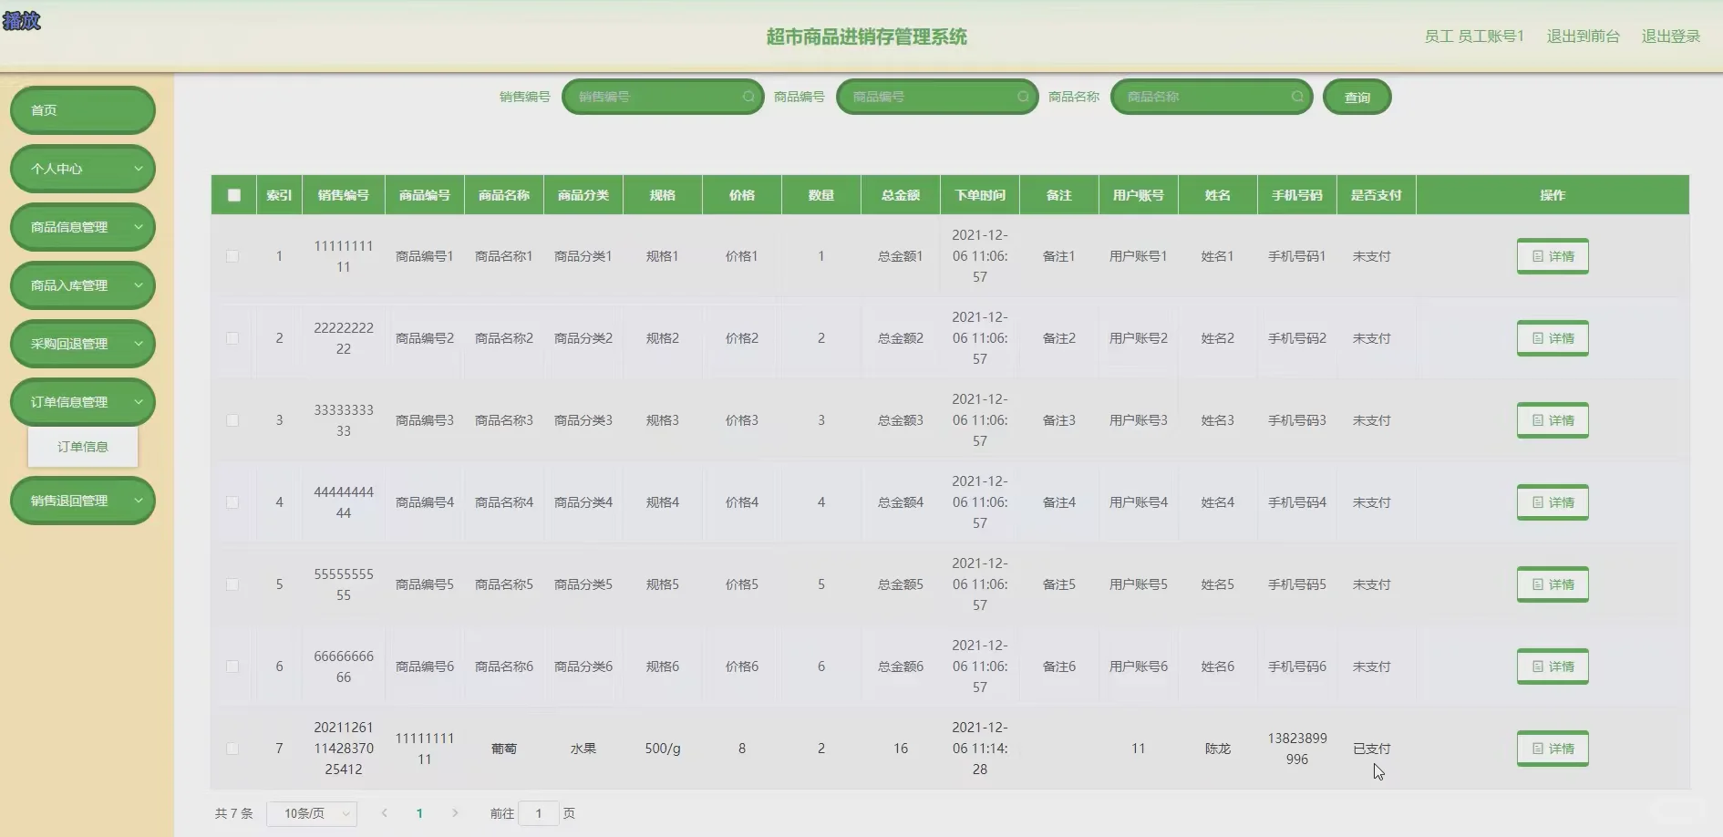Toggle select-all checkbox in table header
Viewport: 1723px width, 837px height.
234,195
